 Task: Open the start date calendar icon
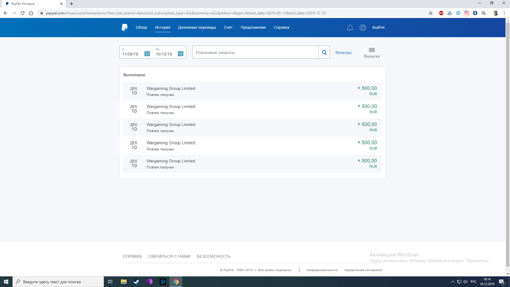[x=147, y=54]
